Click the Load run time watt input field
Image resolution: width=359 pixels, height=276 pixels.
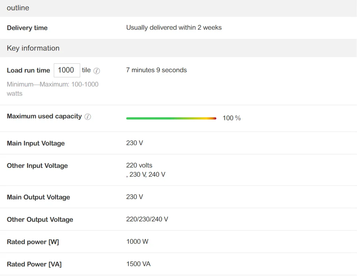[67, 70]
